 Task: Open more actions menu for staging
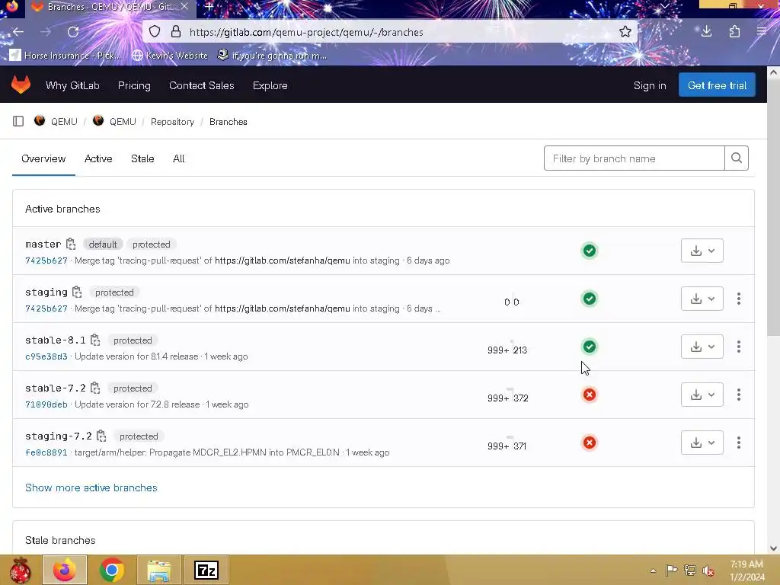pyautogui.click(x=739, y=299)
